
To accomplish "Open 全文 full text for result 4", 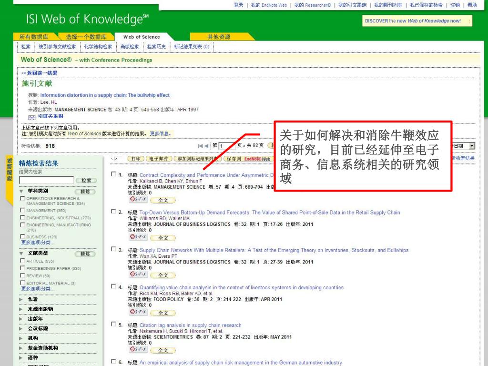I will point(163,313).
